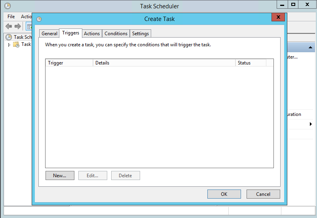
Task: Confirm with the OK button
Action: click(224, 194)
